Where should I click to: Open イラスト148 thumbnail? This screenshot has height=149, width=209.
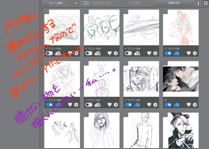[x=141, y=27]
